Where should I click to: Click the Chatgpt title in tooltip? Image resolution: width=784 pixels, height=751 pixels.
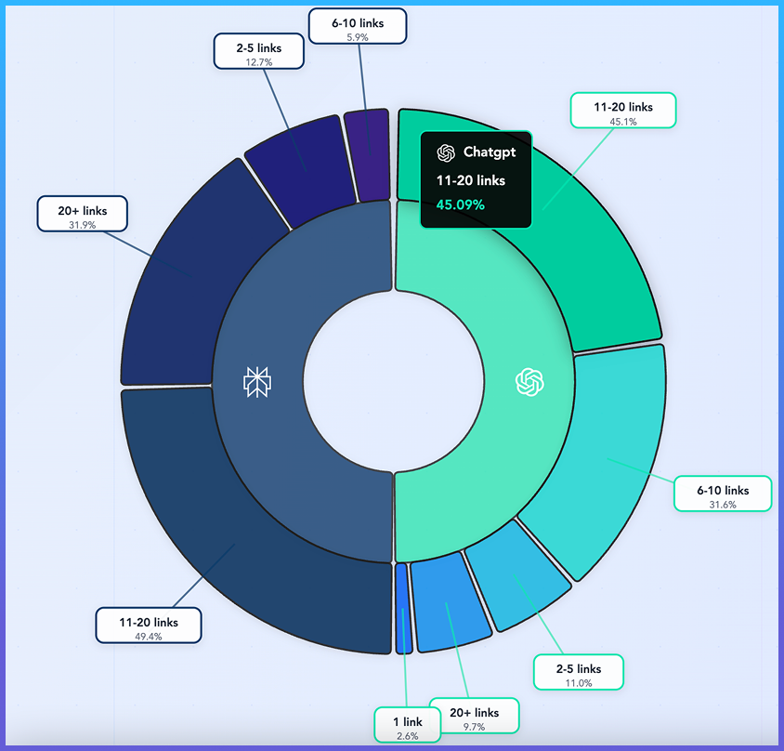pos(489,152)
